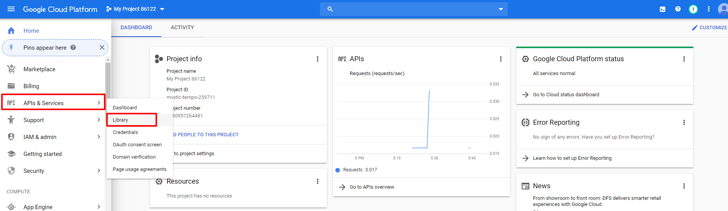The height and width of the screenshot is (211, 728).
Task: Activate Cloud Shell icon in top bar
Action: click(662, 9)
